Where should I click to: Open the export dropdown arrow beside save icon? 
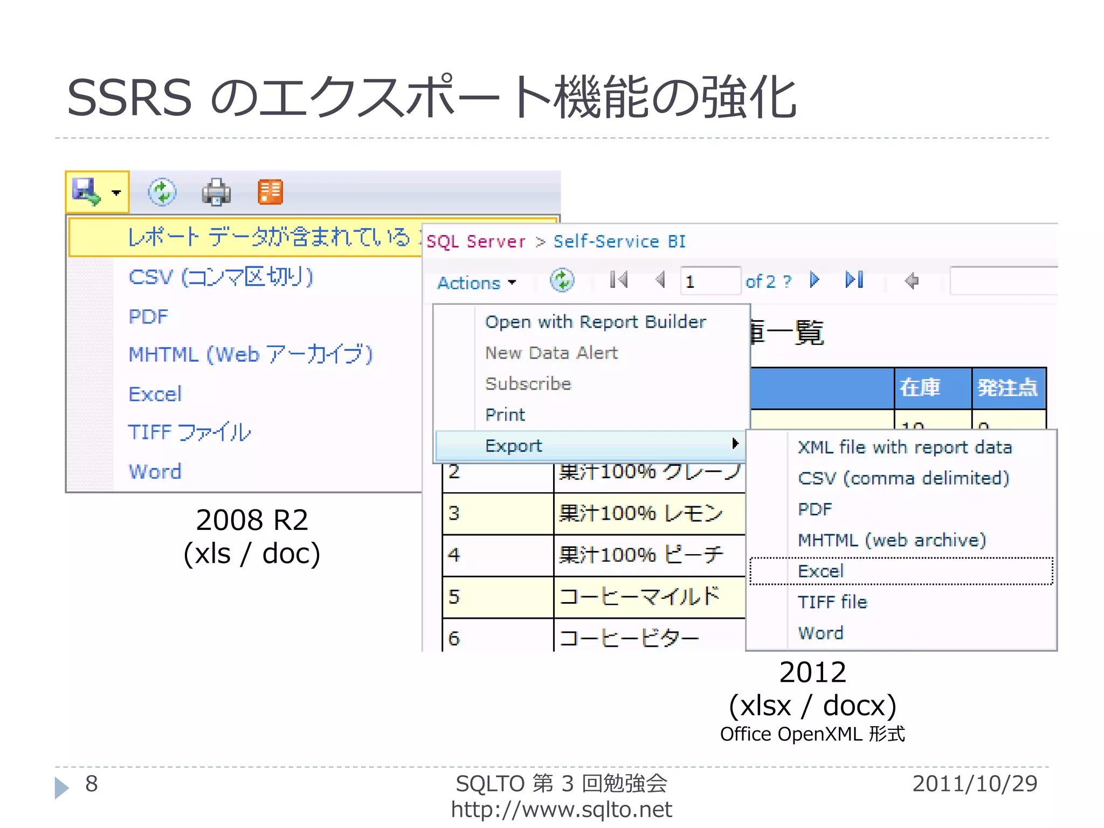[x=116, y=192]
